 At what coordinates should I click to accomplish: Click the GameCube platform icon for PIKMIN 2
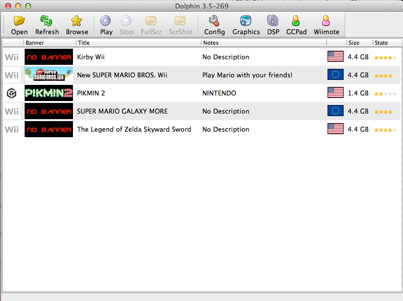[12, 93]
